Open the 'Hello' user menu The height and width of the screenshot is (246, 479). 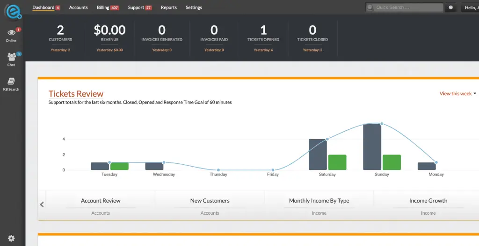point(469,8)
